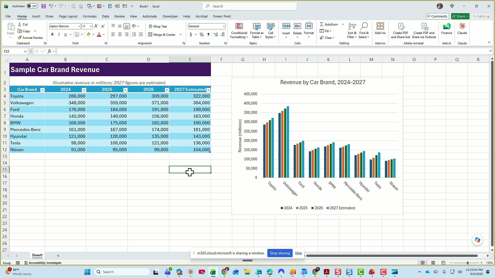Click the Undo arrow icon
The image size is (495, 278).
tap(51, 6)
